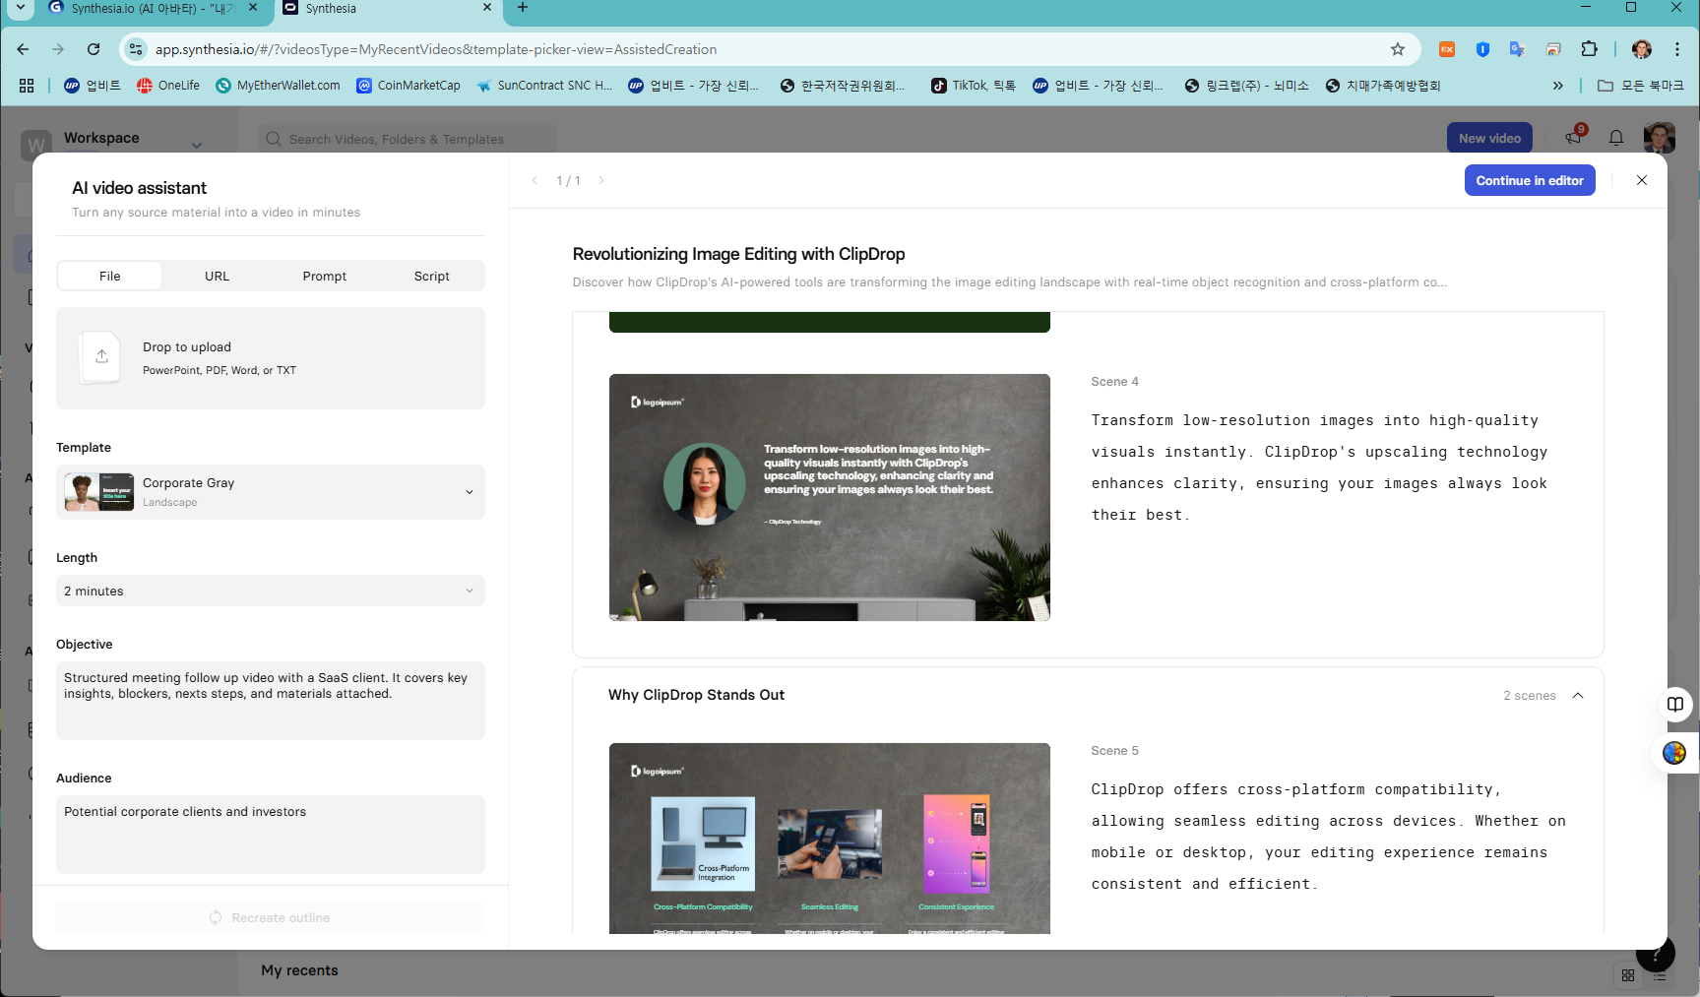Switch view with grid icon at bottom right
Screen dimensions: 1700x997
[x=1628, y=975]
